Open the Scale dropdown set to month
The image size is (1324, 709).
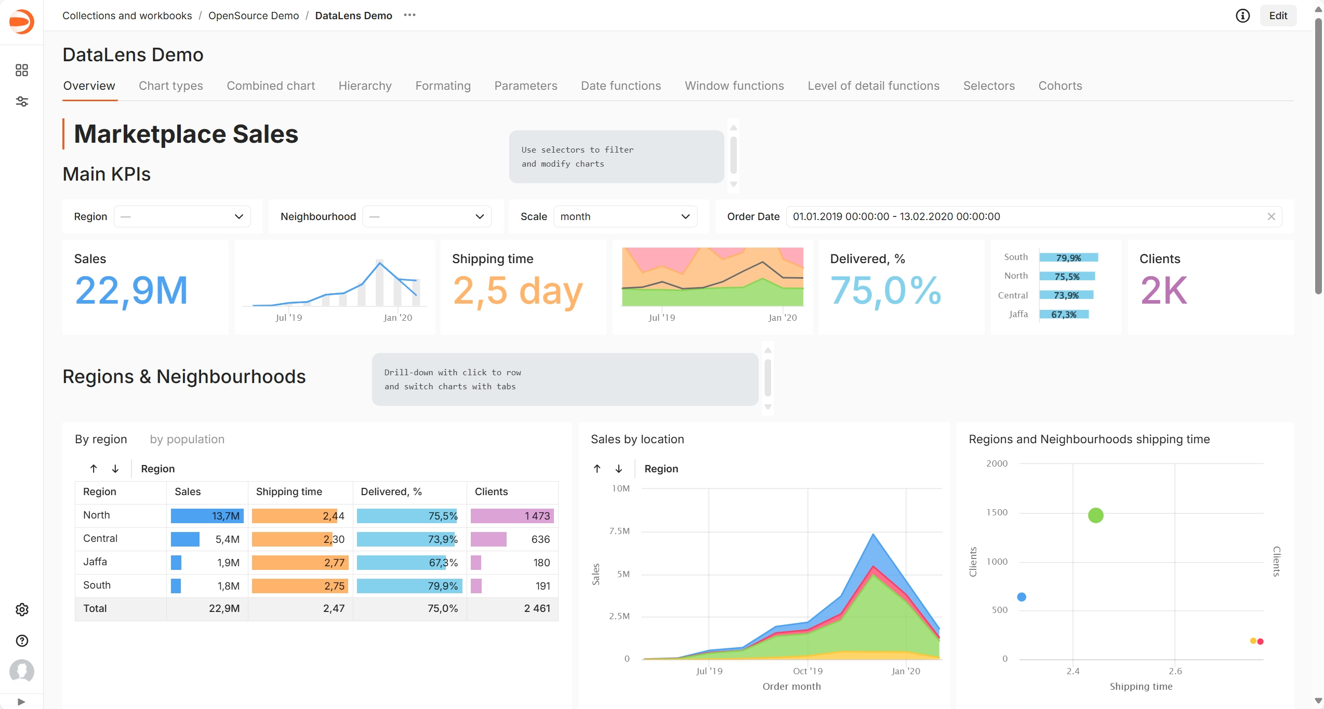click(626, 216)
